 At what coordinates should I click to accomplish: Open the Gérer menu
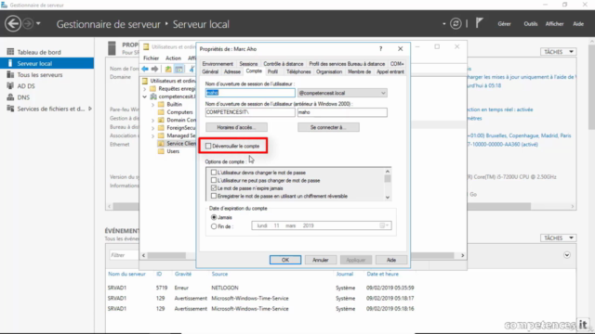coord(504,23)
